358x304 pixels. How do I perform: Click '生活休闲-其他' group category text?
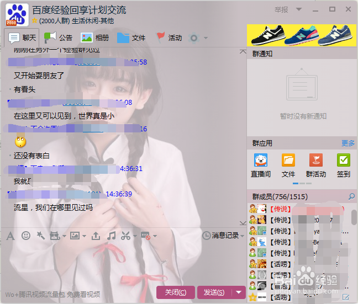click(93, 21)
